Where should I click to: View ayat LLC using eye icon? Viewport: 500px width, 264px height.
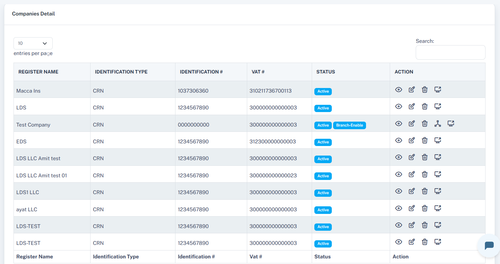(398, 208)
